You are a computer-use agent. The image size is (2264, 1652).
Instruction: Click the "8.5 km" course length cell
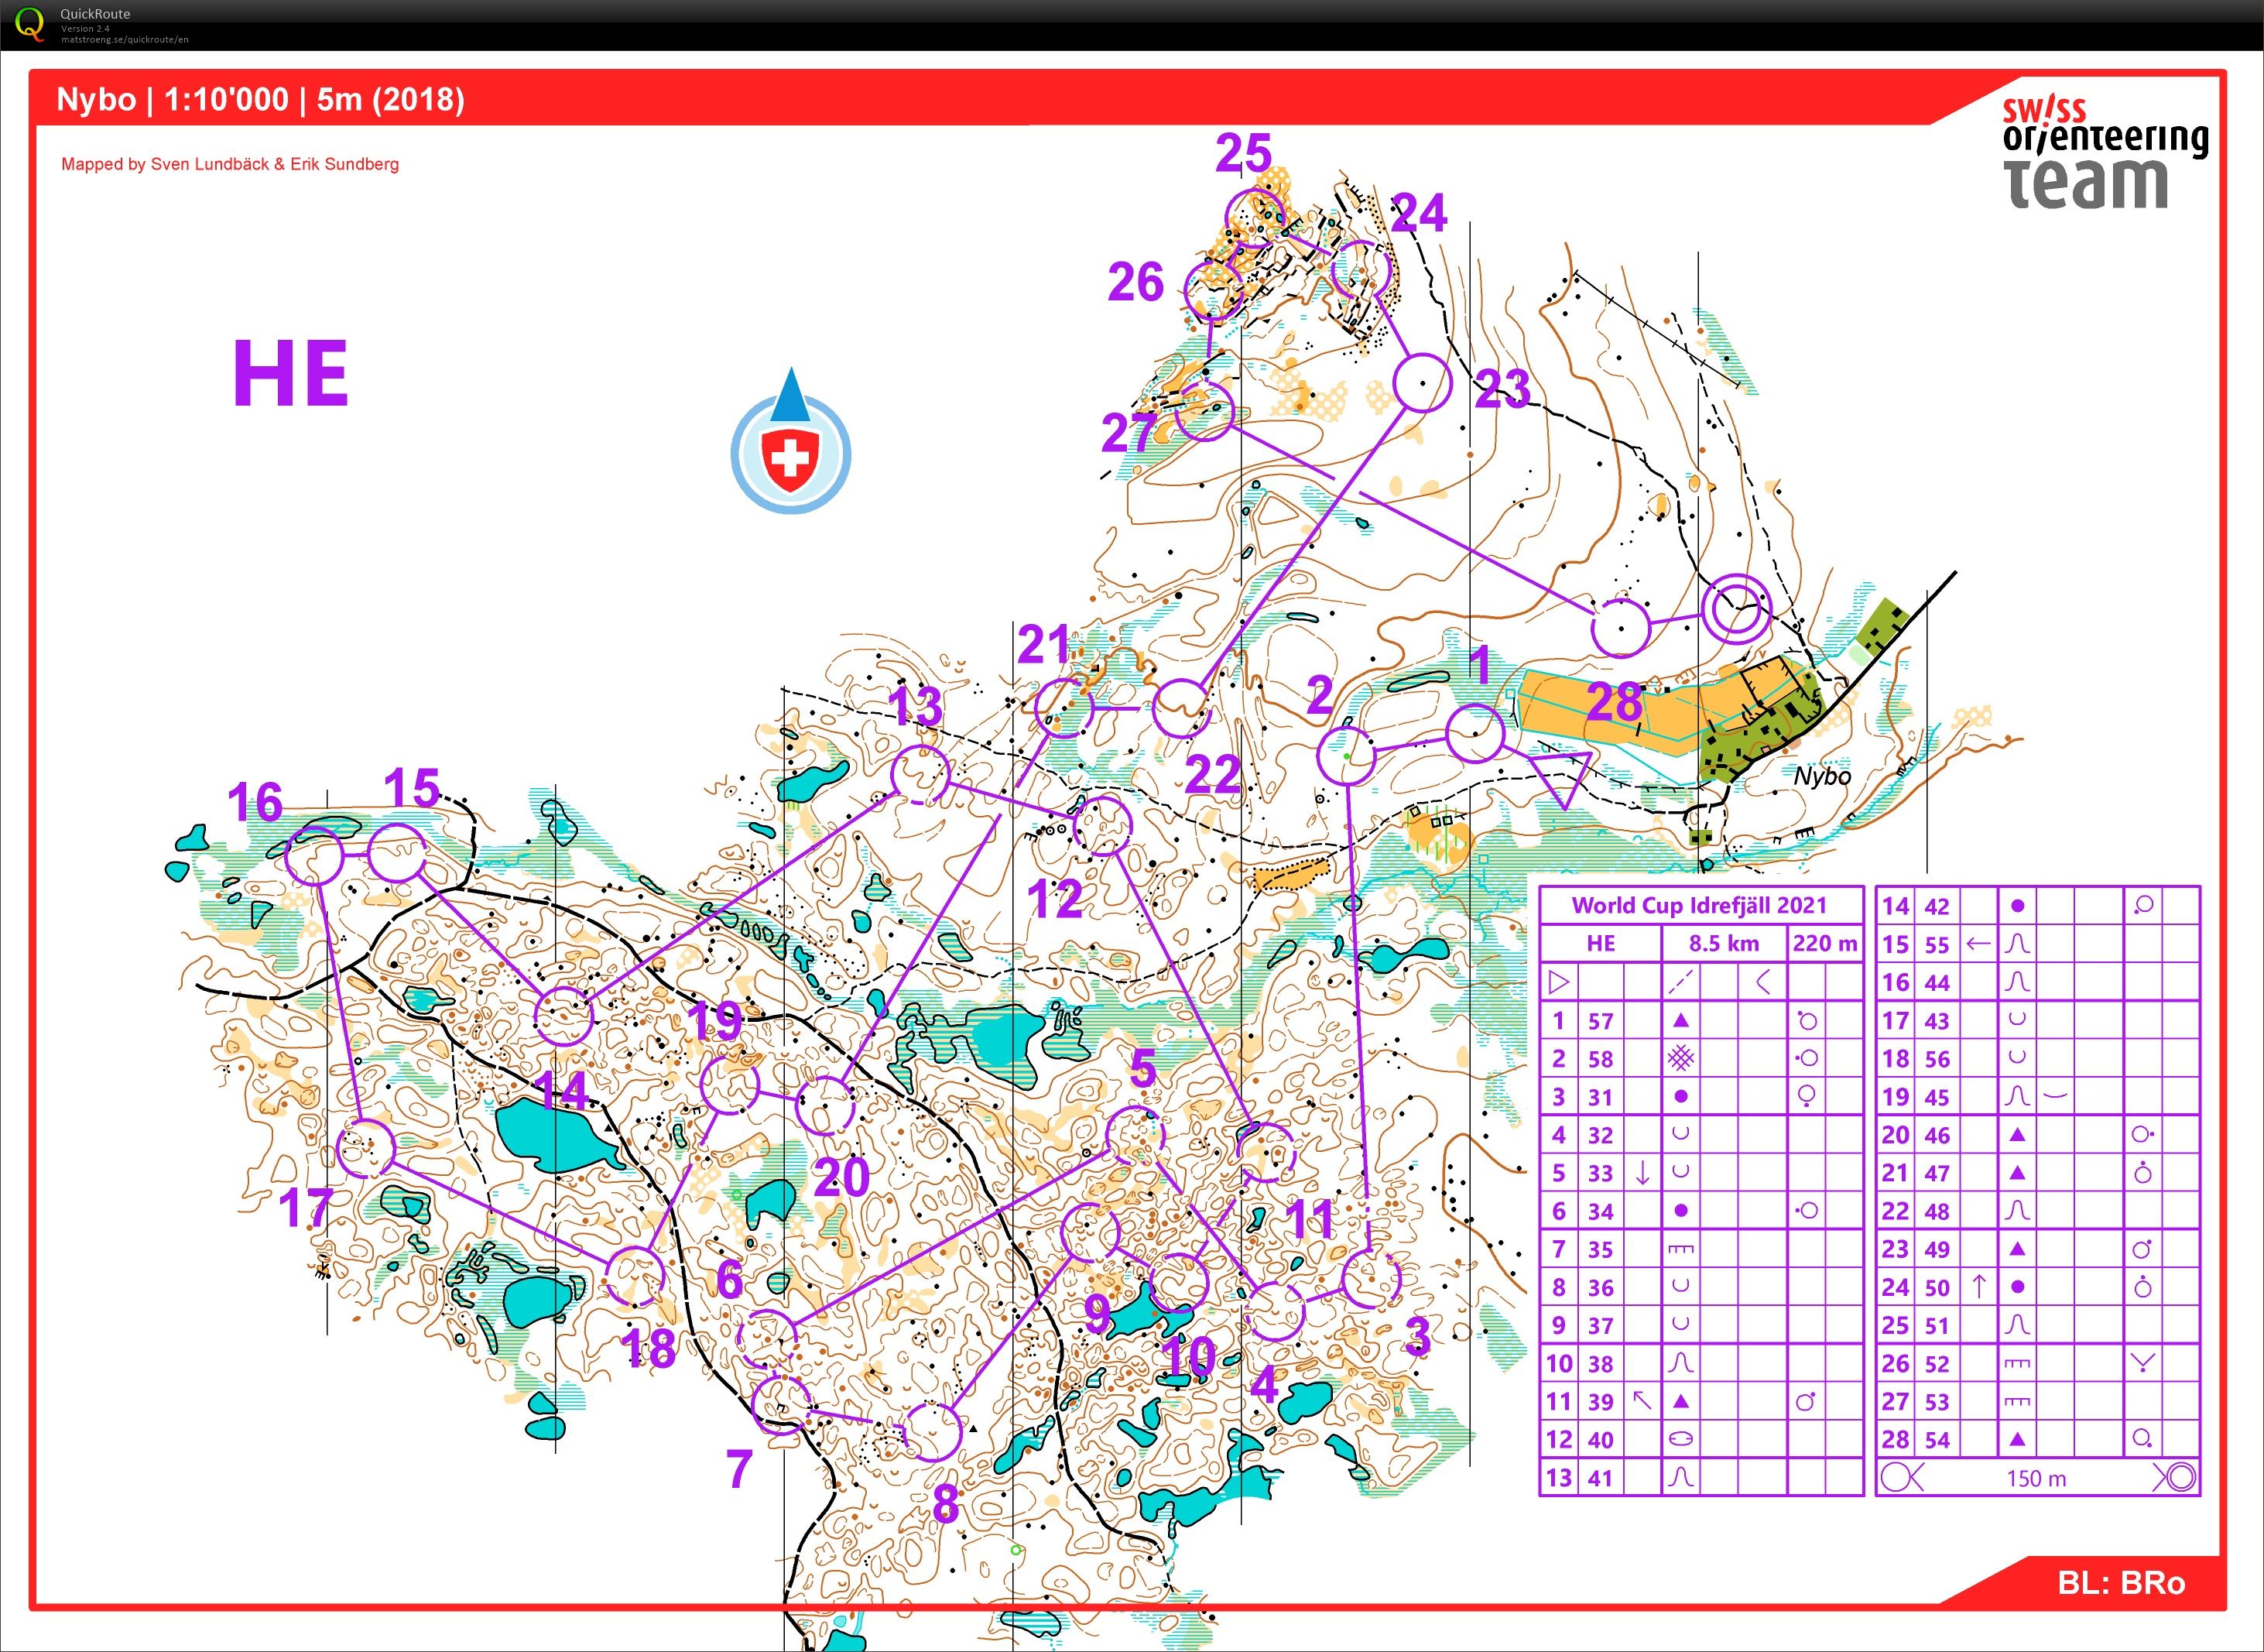(x=1725, y=943)
